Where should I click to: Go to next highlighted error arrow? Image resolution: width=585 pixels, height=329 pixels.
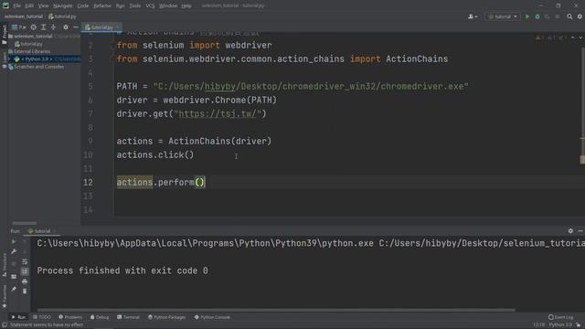point(580,37)
